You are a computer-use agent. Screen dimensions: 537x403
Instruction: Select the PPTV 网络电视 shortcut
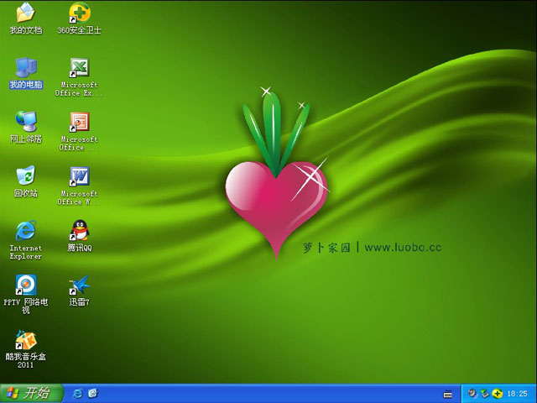pyautogui.click(x=25, y=285)
